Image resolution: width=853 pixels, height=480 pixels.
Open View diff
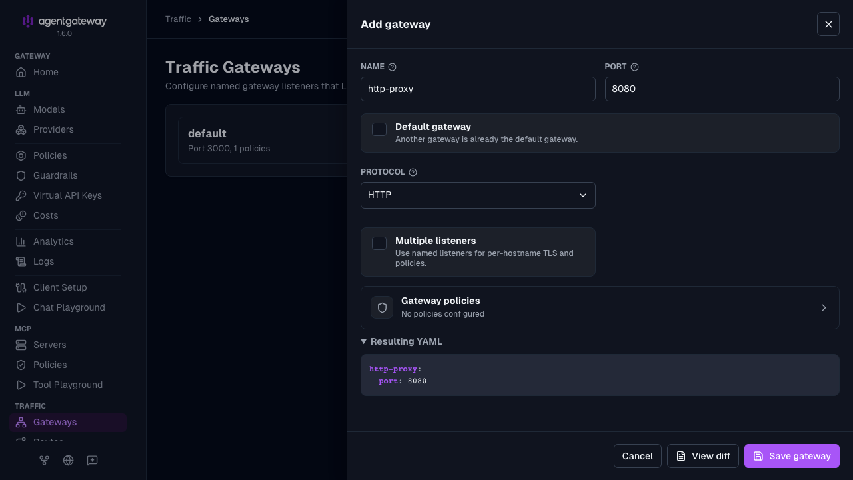pos(703,456)
